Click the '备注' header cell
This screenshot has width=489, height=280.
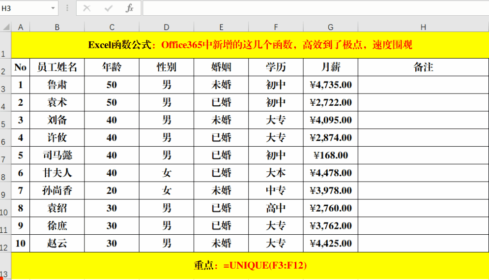pyautogui.click(x=423, y=67)
